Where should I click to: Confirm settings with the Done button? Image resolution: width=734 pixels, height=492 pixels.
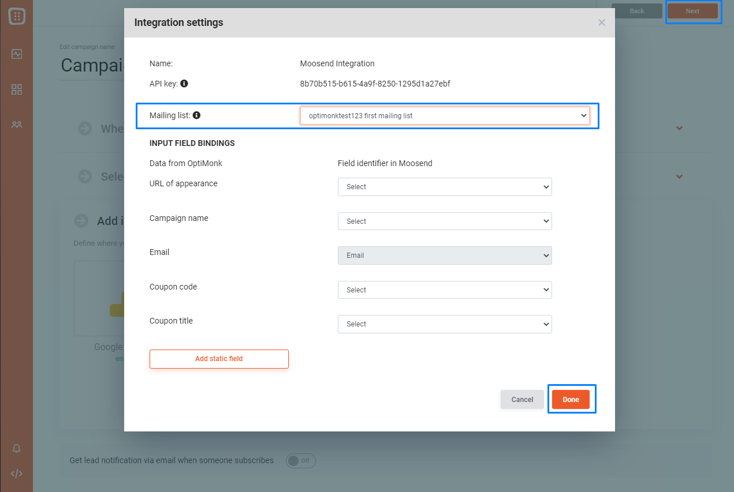tap(571, 400)
